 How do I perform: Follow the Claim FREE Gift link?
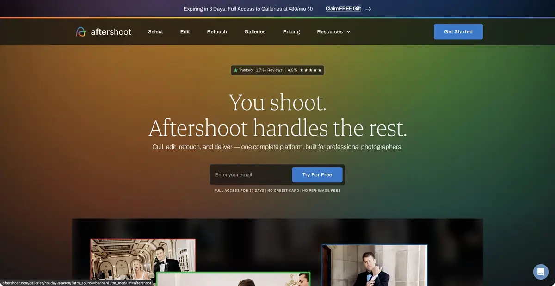pyautogui.click(x=343, y=9)
